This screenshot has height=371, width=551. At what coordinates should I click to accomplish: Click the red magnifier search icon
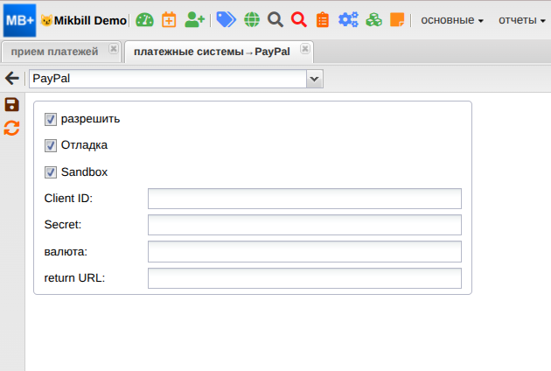299,20
